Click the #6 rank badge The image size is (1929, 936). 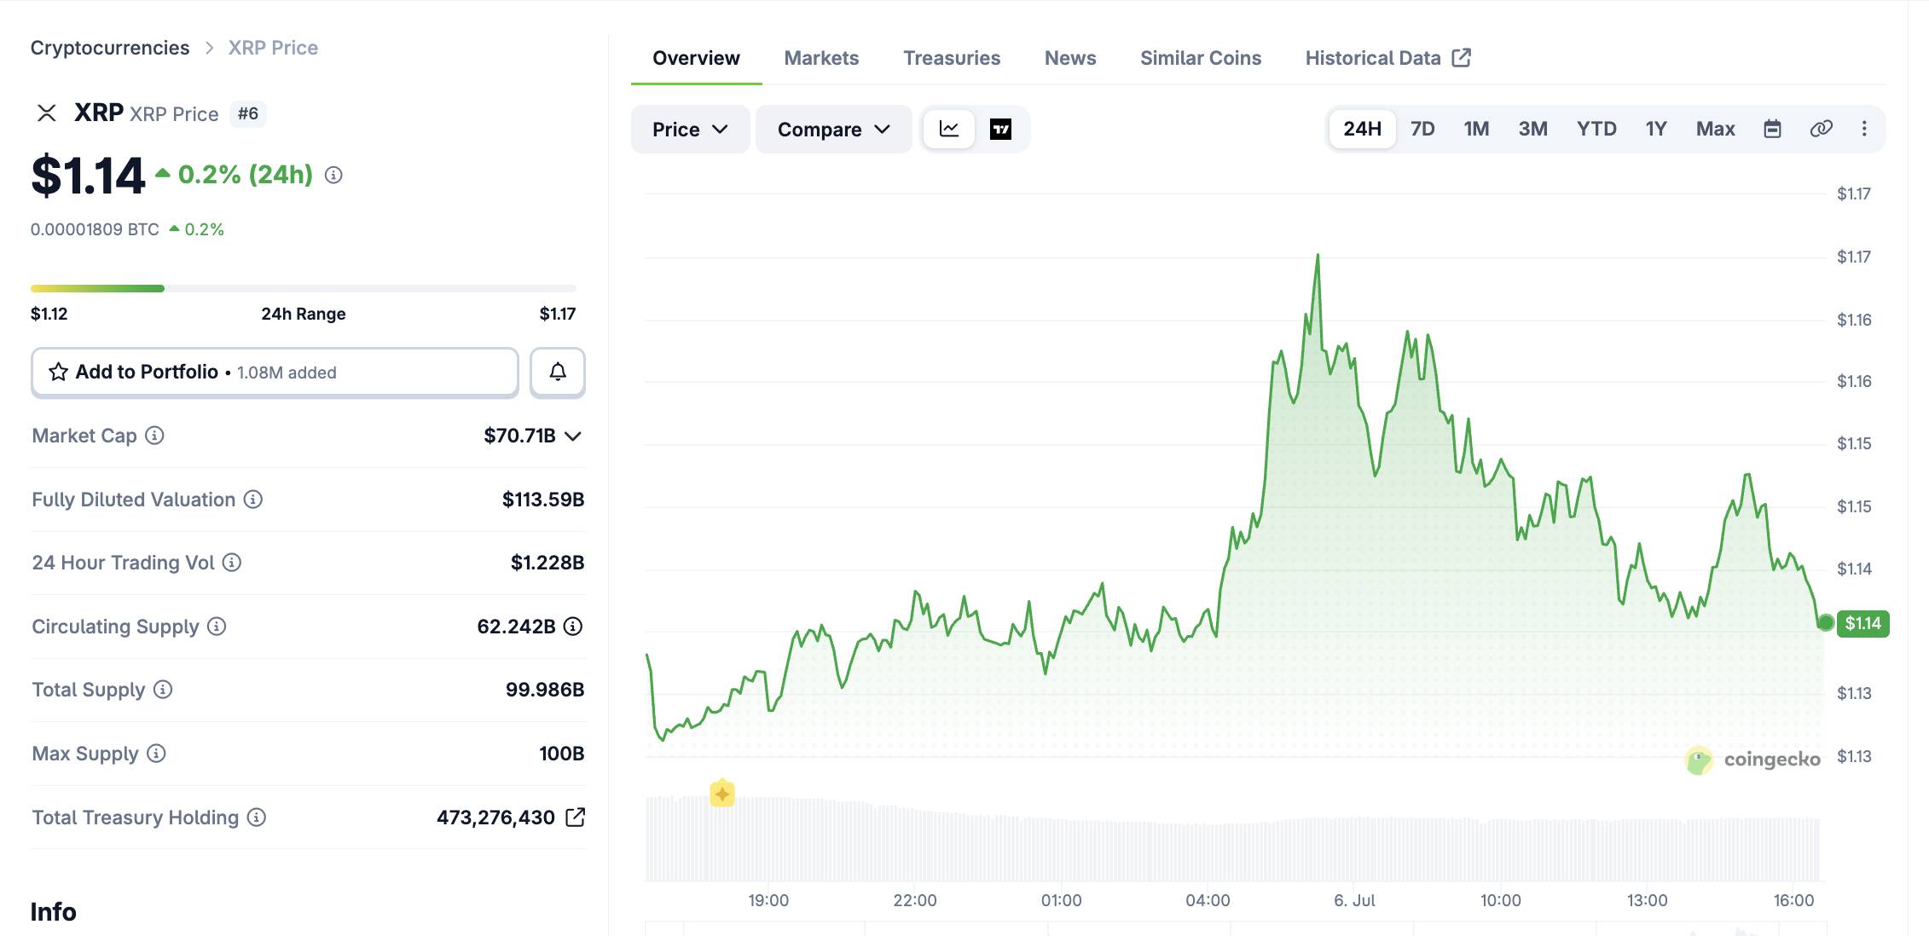tap(248, 113)
